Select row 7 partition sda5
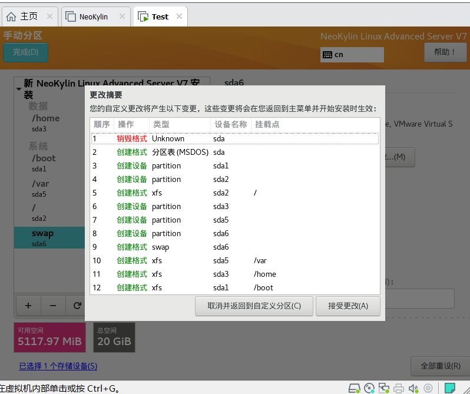Image resolution: width=470 pixels, height=394 pixels. (235, 220)
